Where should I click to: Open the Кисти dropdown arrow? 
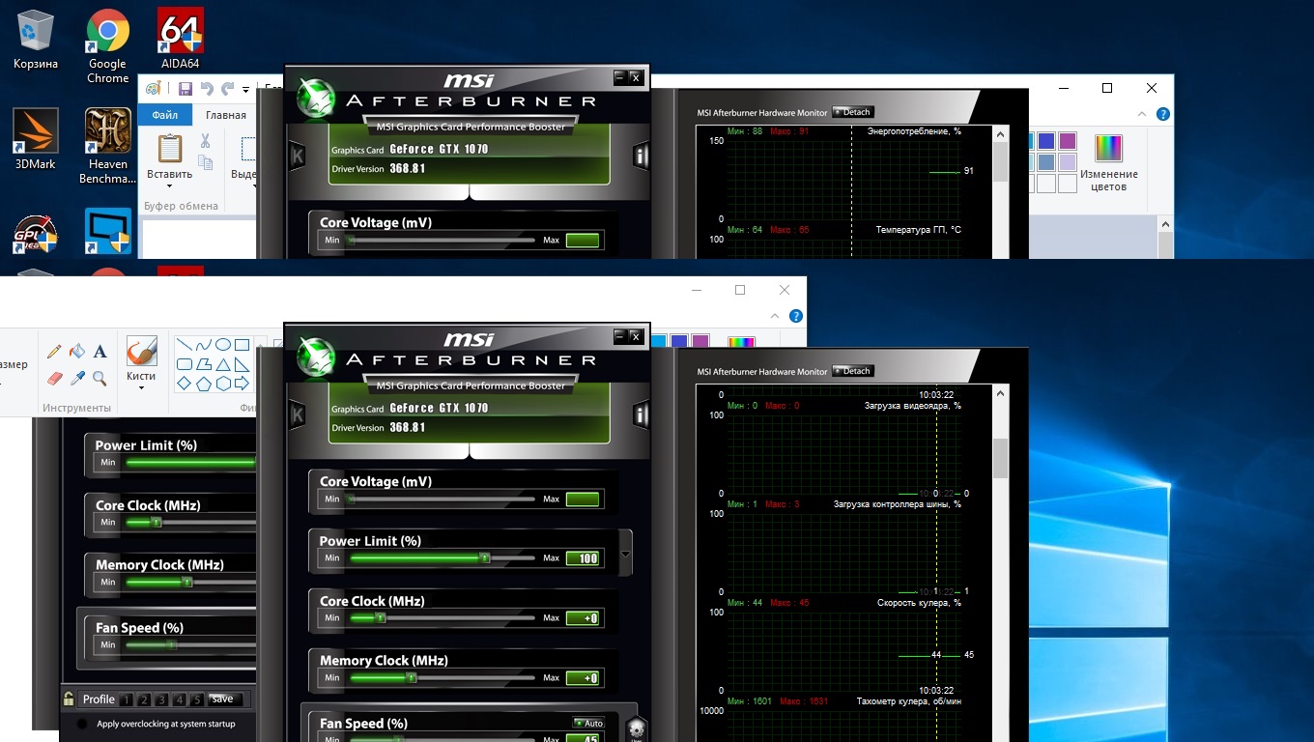click(x=141, y=388)
